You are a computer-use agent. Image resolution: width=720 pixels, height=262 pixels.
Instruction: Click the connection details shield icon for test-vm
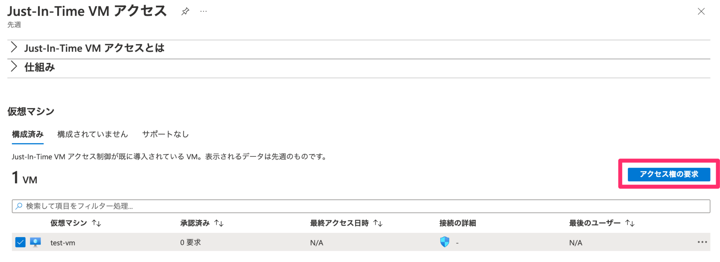(445, 242)
